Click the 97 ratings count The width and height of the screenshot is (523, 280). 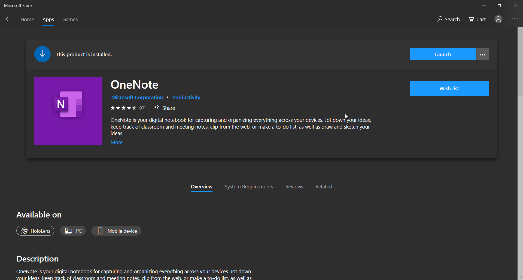click(x=142, y=108)
